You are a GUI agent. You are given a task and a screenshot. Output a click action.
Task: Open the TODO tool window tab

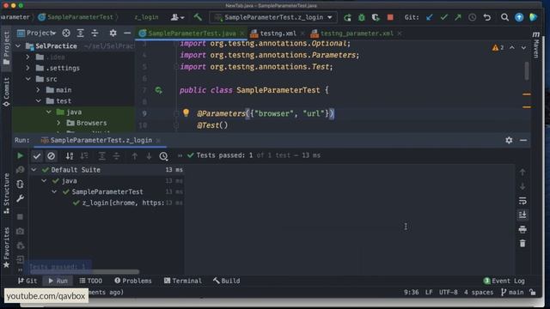click(x=90, y=281)
